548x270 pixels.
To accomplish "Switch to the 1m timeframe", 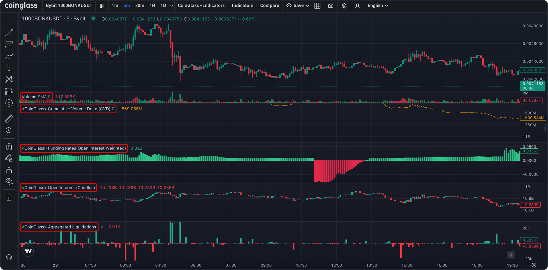I will coord(115,5).
